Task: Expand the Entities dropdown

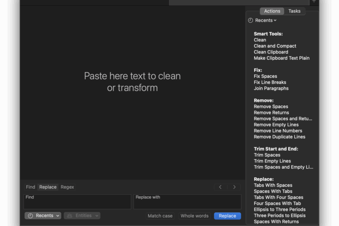Action: 82,216
